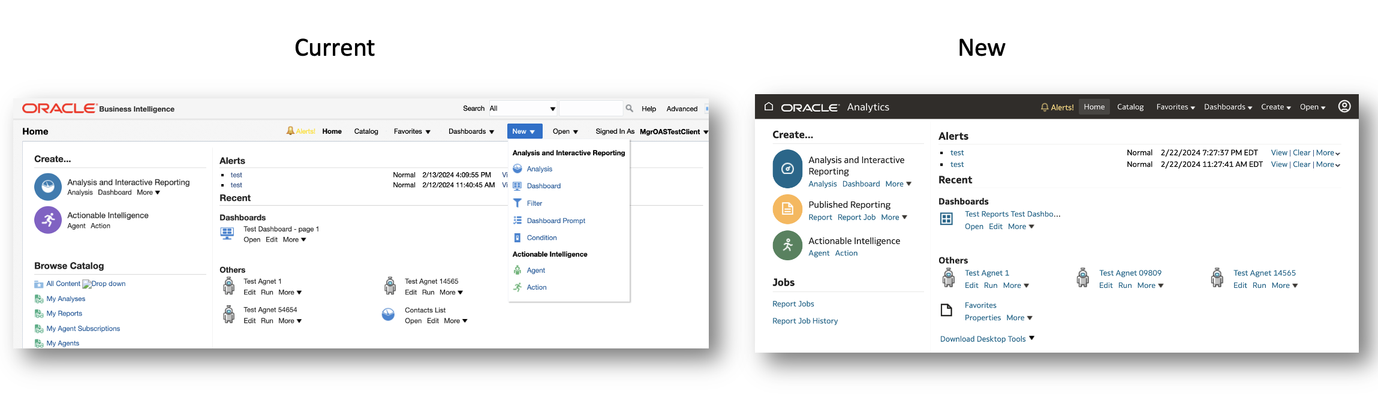Click Contacts List analysis icon
The height and width of the screenshot is (397, 1378).
(389, 315)
